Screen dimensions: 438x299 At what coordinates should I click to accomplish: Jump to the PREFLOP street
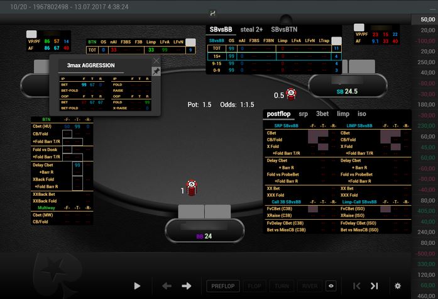point(222,286)
